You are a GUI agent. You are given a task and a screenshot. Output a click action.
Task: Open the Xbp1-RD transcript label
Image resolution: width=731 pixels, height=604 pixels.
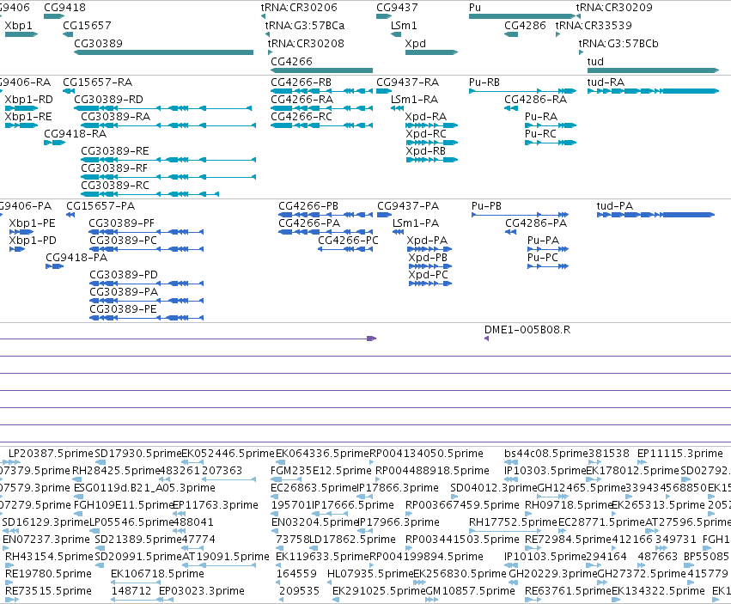click(29, 100)
